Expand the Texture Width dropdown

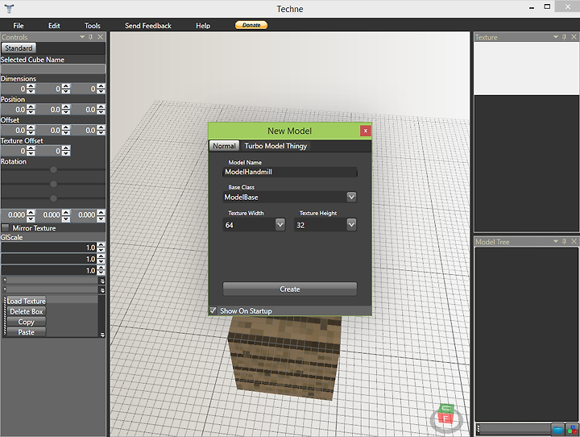tap(280, 224)
